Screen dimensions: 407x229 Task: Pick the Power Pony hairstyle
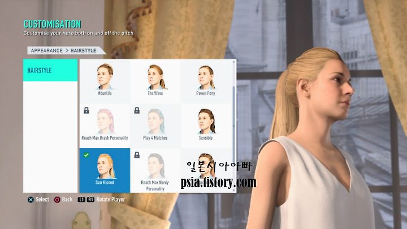(x=206, y=81)
